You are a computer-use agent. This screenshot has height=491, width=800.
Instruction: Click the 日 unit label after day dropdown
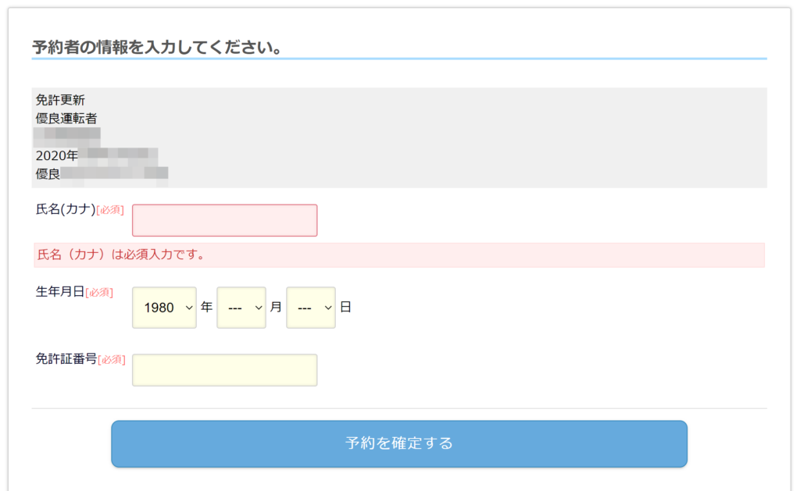[x=345, y=307]
